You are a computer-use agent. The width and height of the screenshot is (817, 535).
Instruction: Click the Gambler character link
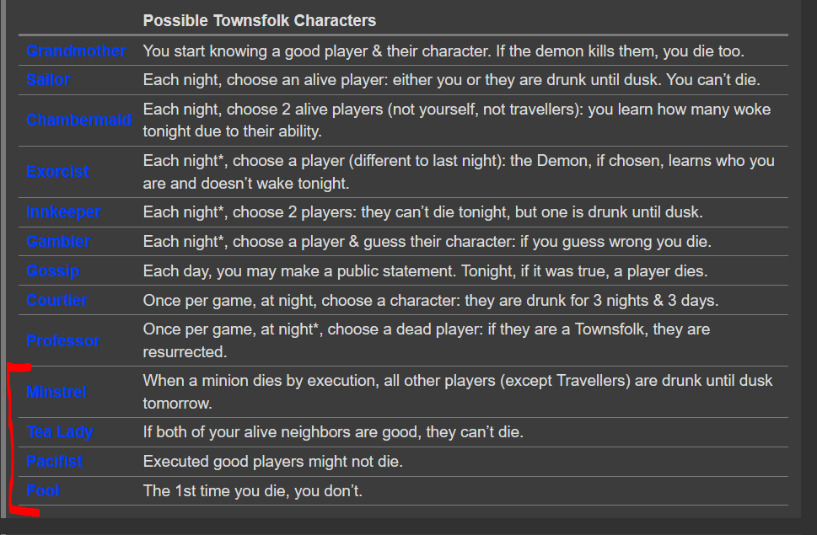coord(58,242)
